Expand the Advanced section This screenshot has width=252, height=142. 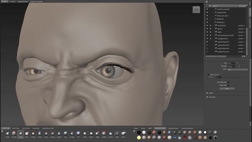point(207,97)
